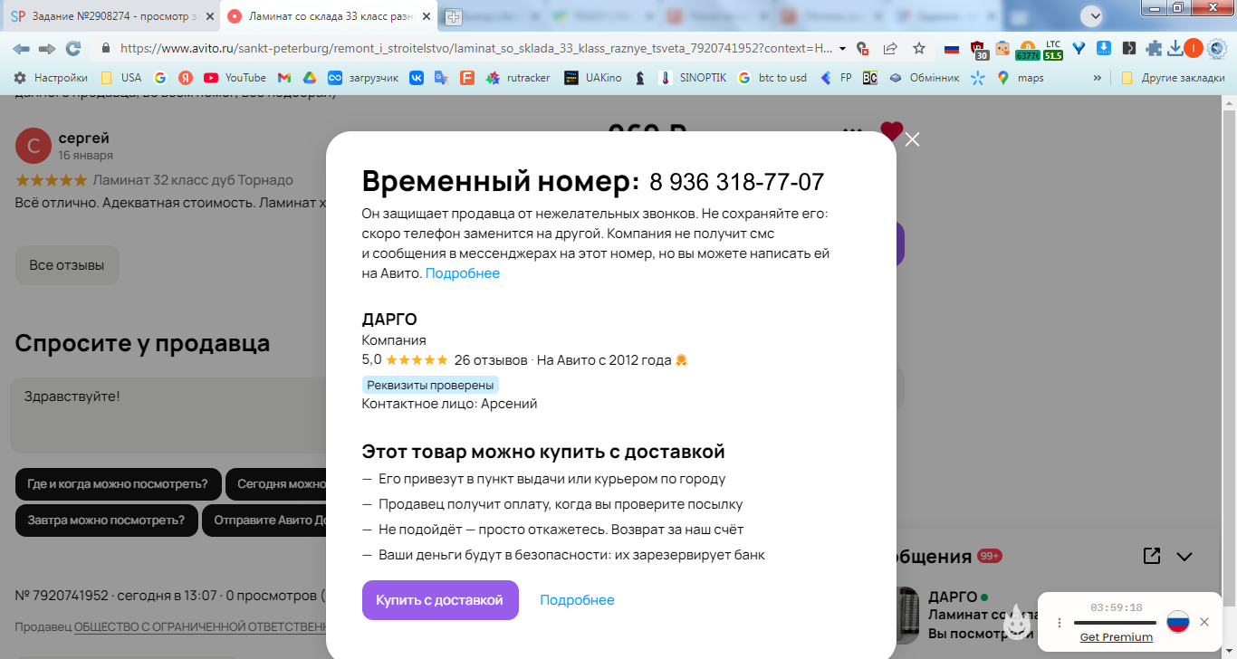Open the 26 reviews seller rating
The height and width of the screenshot is (659, 1237).
(490, 359)
